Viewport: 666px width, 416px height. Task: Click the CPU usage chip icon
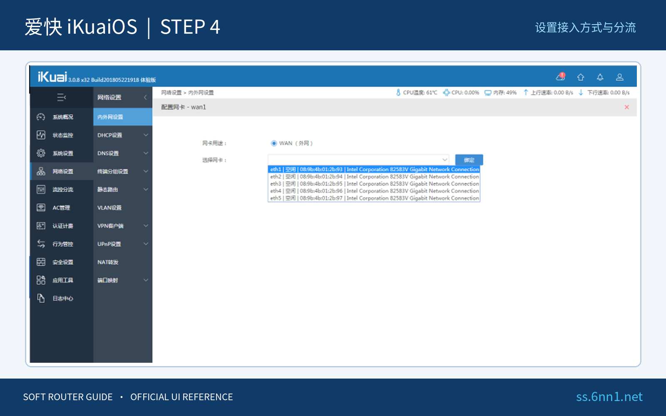[446, 92]
